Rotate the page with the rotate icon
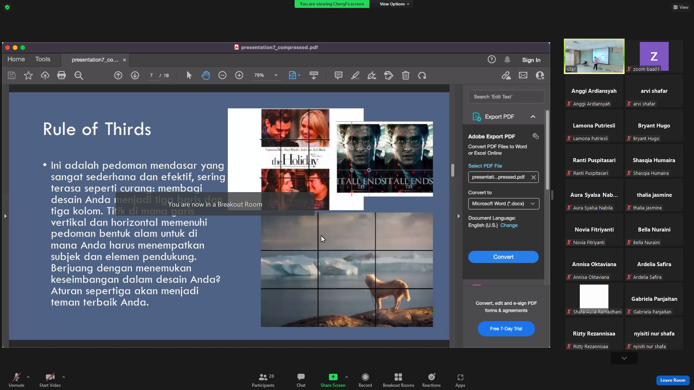Screen dimensions: 694x390 [x=422, y=75]
